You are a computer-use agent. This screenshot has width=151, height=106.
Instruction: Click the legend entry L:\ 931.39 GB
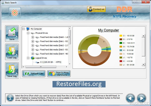[x=127, y=65]
